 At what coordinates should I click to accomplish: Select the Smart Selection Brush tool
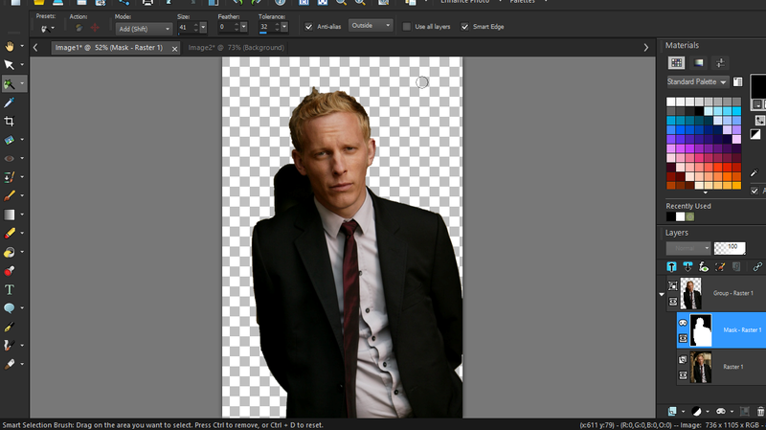(x=10, y=83)
